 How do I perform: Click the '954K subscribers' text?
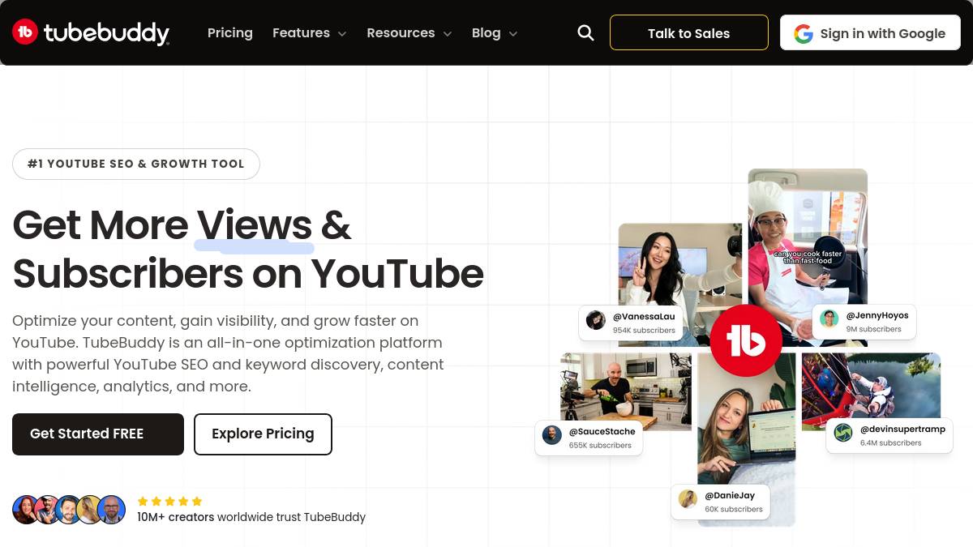(644, 331)
